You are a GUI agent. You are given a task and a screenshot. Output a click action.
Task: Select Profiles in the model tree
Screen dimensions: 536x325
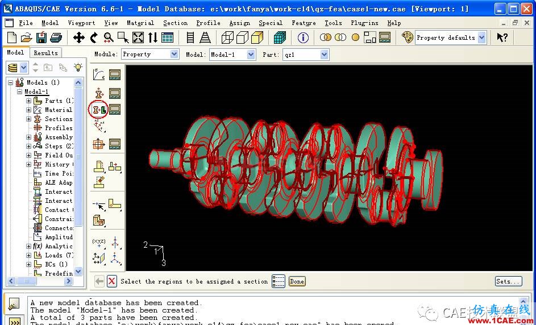(x=59, y=128)
